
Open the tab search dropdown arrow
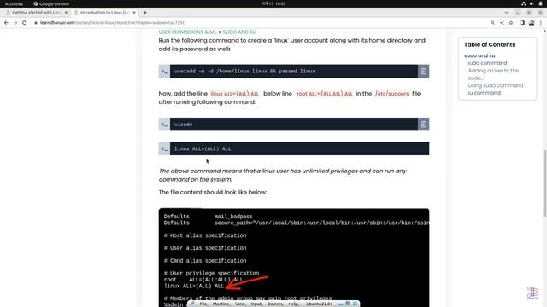pyautogui.click(x=506, y=13)
